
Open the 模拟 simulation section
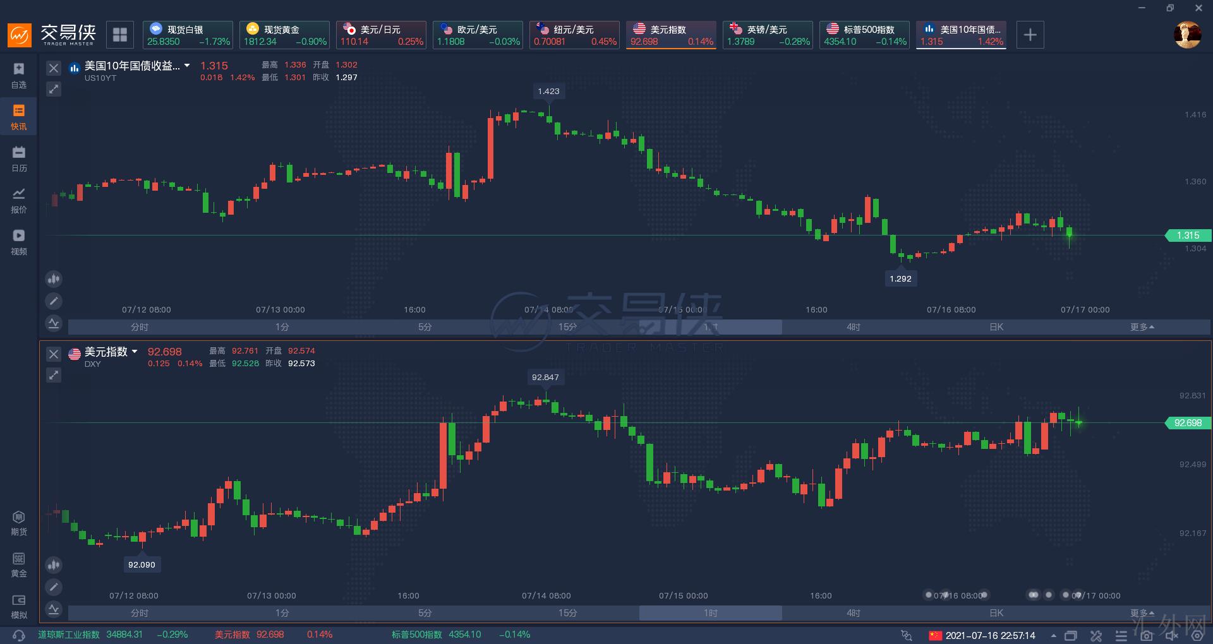tap(19, 606)
